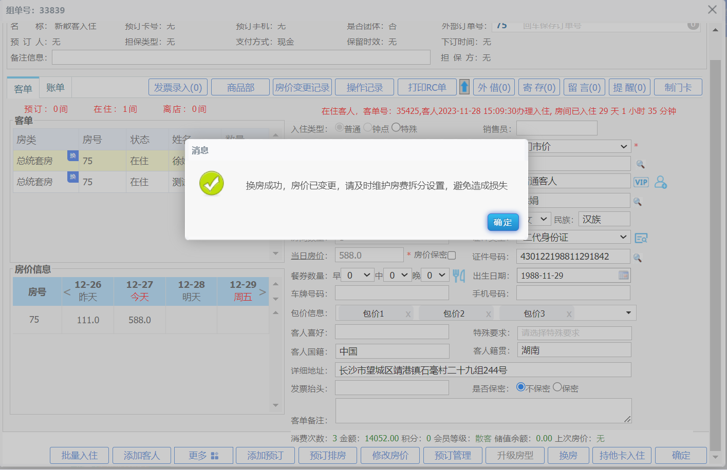This screenshot has height=470, width=727.
Task: Click the blue up-arrow upload icon
Action: (464, 87)
